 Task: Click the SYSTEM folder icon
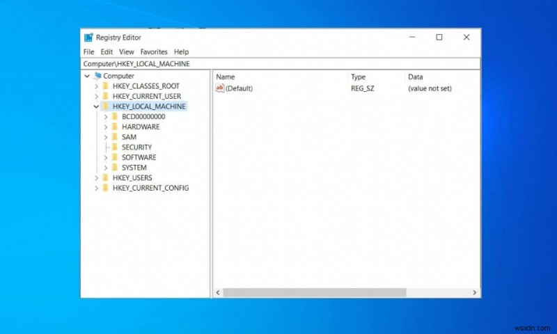tap(114, 167)
